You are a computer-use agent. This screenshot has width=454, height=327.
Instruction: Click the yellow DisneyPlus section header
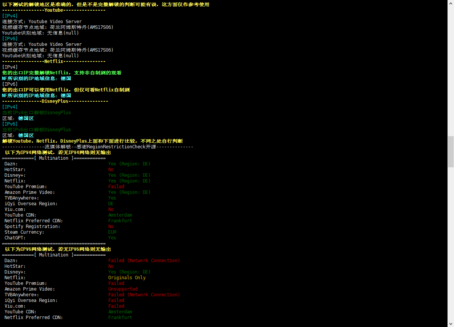click(x=55, y=101)
